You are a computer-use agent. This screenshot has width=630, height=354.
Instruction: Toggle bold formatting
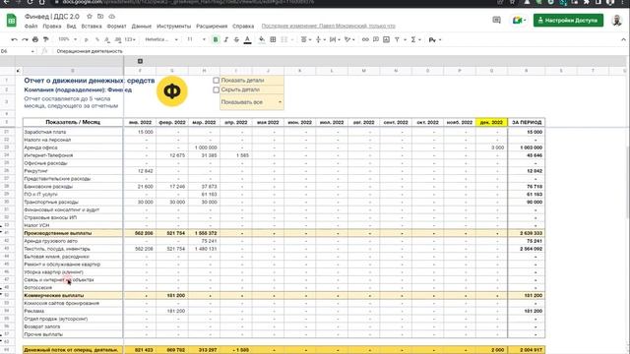[216, 39]
